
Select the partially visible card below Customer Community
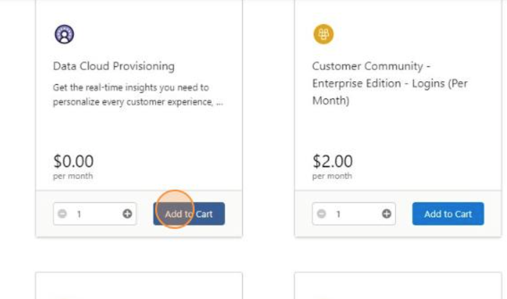click(x=398, y=286)
